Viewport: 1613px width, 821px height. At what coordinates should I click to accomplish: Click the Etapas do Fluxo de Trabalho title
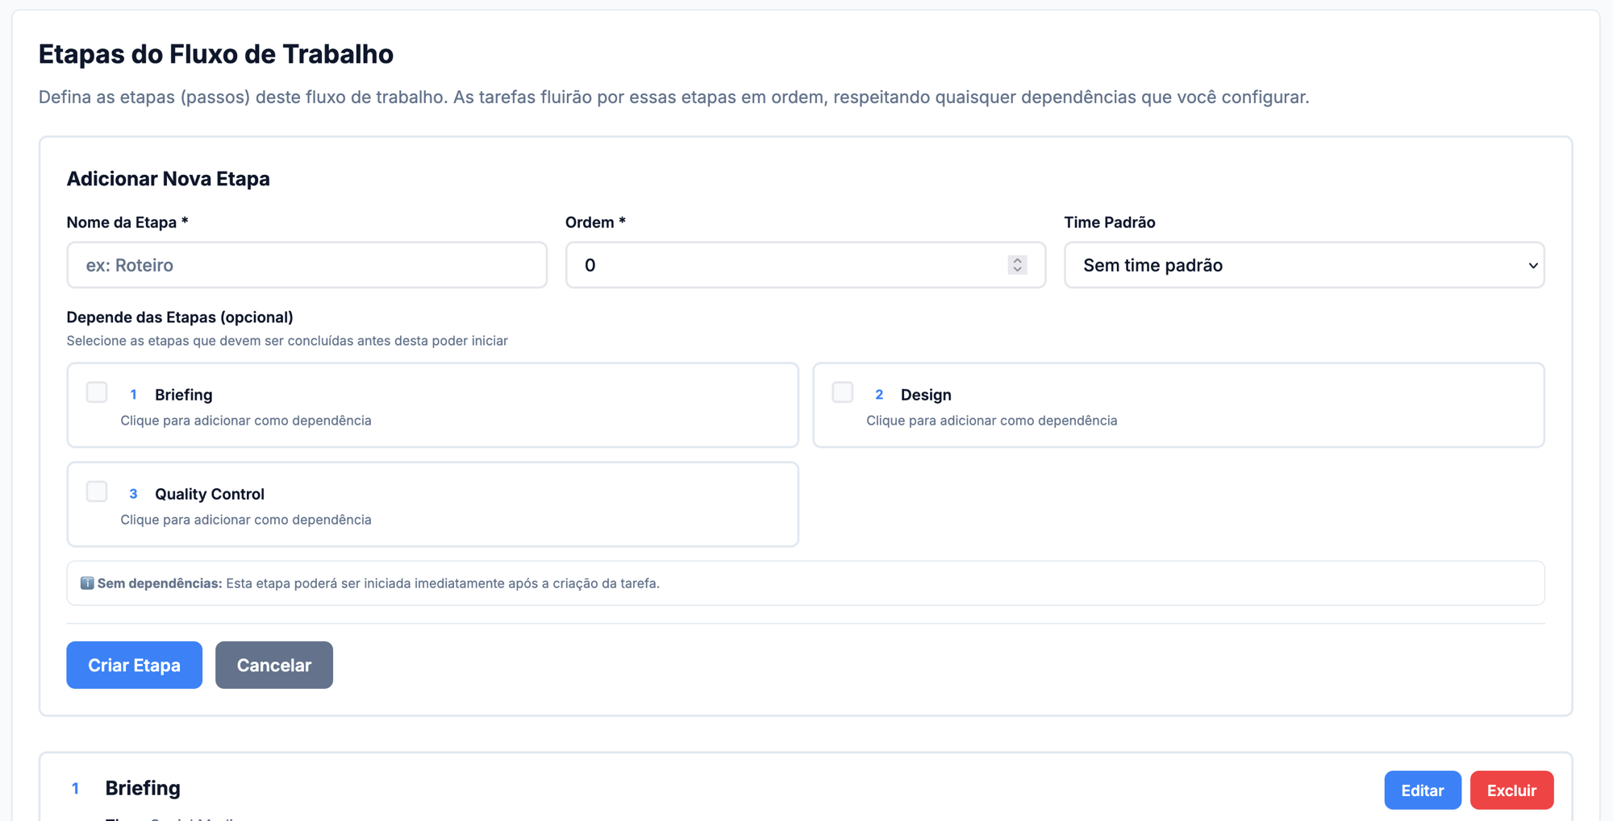tap(216, 54)
